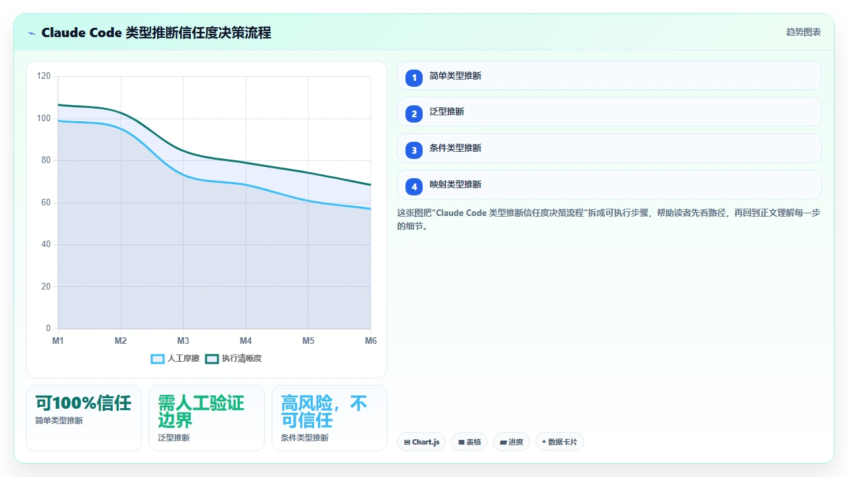Click the 需人工验证边界 stat card

(207, 418)
